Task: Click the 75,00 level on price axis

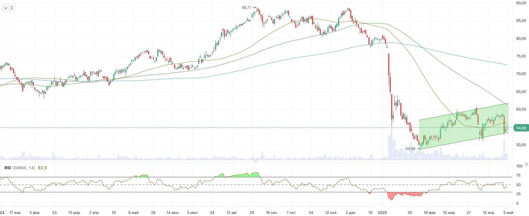Action: [521, 56]
